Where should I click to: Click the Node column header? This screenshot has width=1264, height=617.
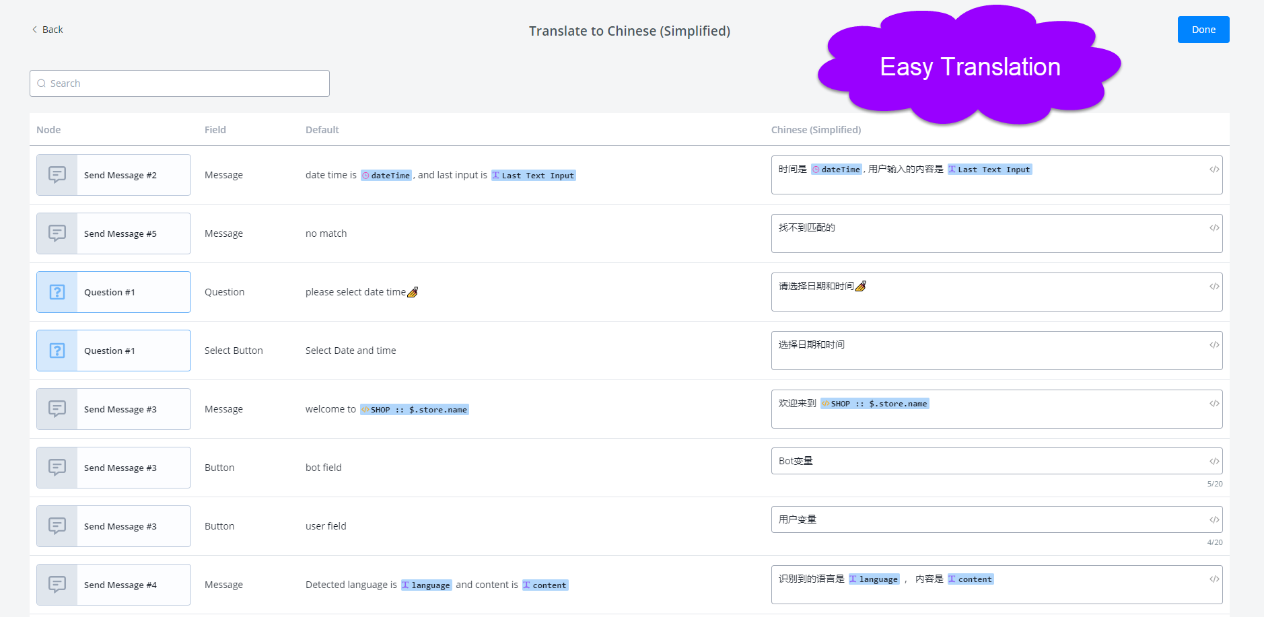(48, 130)
